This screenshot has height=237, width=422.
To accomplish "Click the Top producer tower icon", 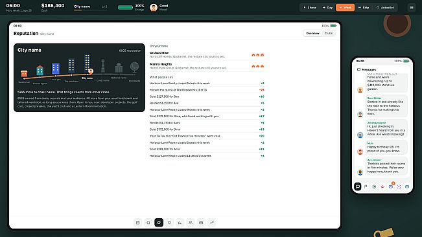I will (71, 65).
